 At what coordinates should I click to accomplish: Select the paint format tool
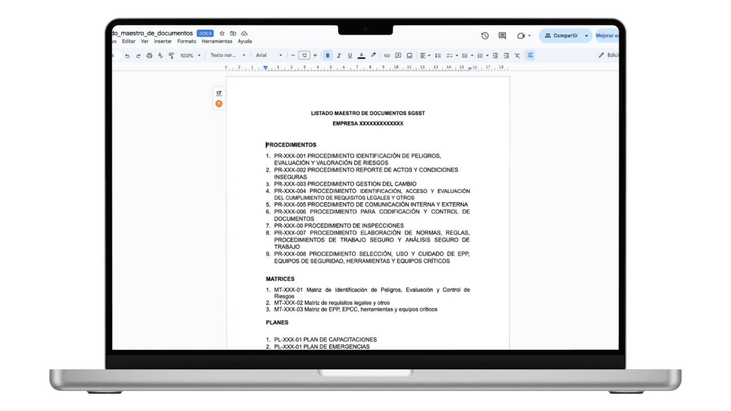171,55
